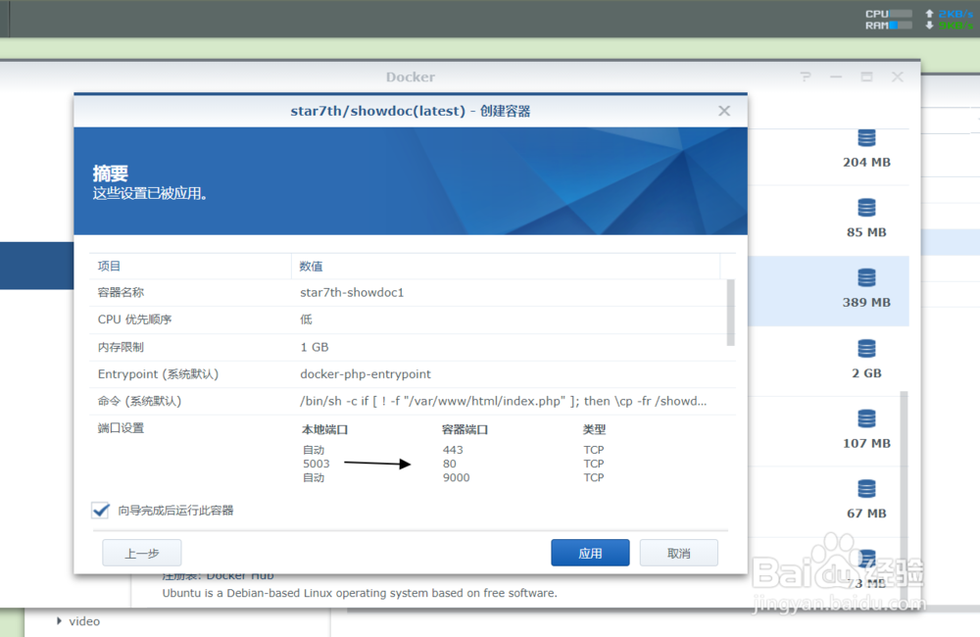Image resolution: width=980 pixels, height=637 pixels.
Task: Click the 取消 (Cancel) button
Action: [x=679, y=553]
